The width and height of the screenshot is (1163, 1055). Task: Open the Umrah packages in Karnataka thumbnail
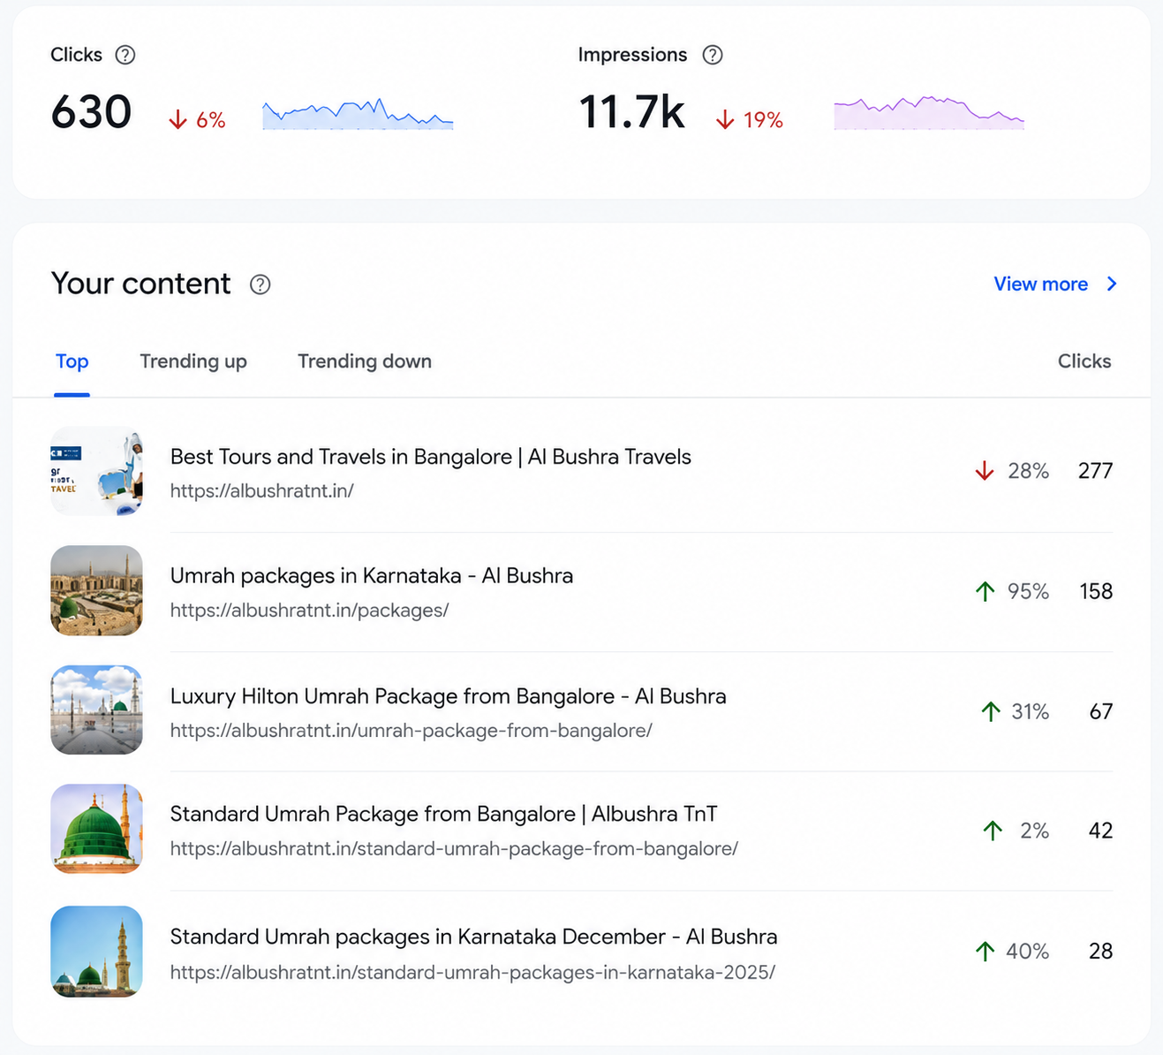coord(96,590)
